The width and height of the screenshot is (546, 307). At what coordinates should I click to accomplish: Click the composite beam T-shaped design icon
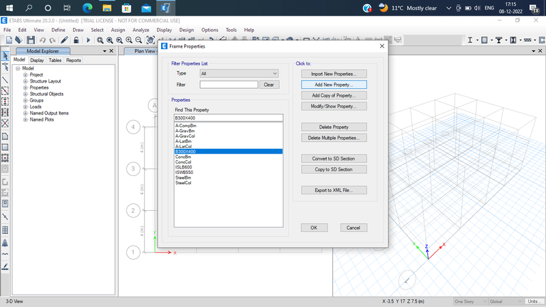(x=499, y=40)
